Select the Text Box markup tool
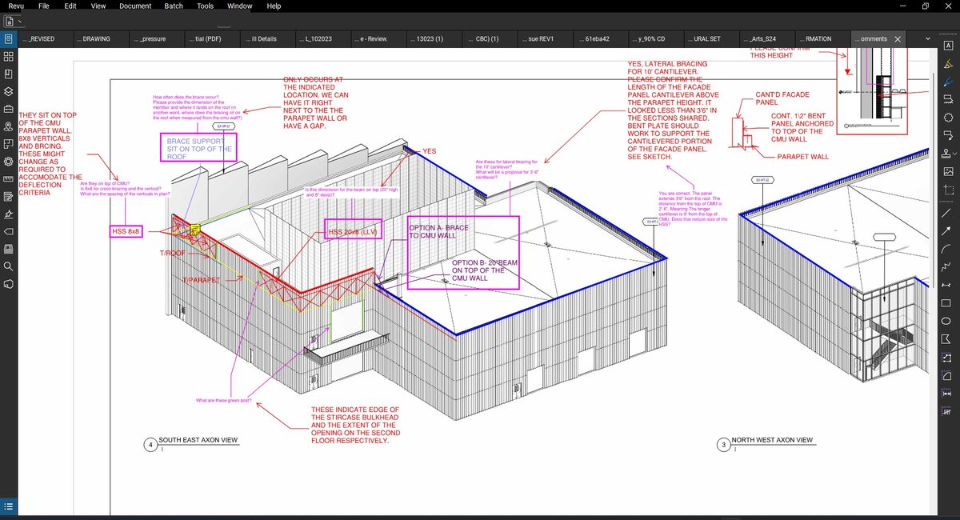The height and width of the screenshot is (520, 960). 949,46
